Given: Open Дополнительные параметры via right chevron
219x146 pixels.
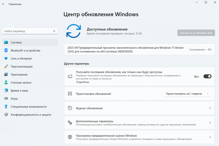Looking at the screenshot, I should 210,123.
